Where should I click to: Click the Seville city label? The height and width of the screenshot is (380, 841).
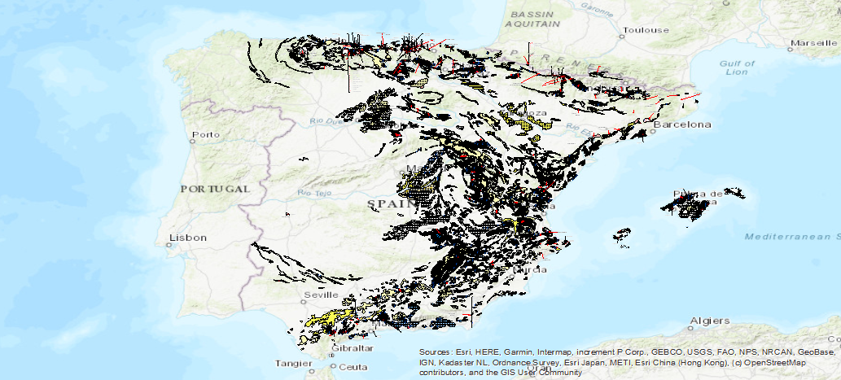click(320, 294)
